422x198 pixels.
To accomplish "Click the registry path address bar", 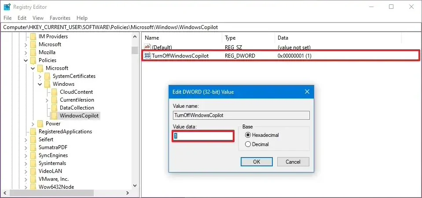I will pos(211,27).
